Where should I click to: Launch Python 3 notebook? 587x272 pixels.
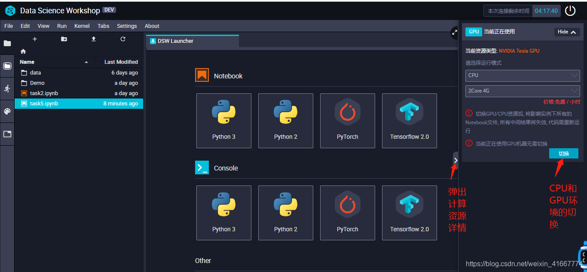click(x=224, y=121)
